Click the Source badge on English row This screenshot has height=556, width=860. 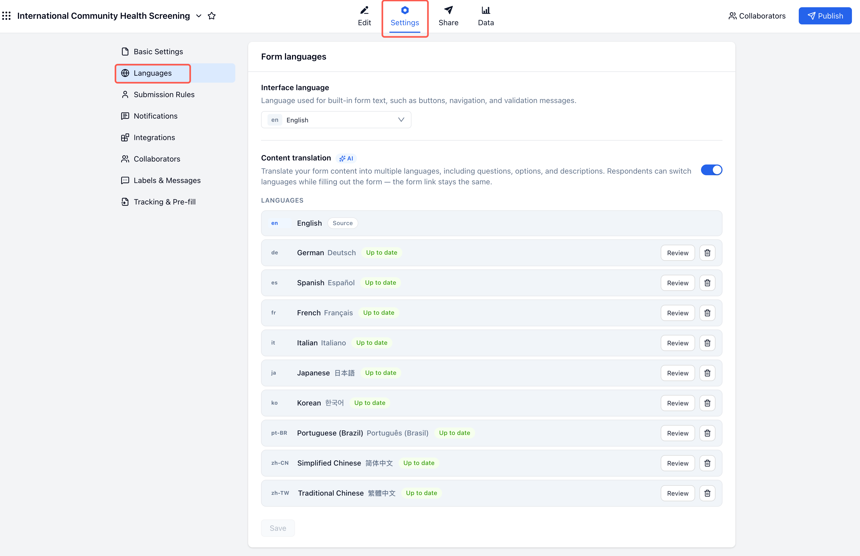point(342,223)
